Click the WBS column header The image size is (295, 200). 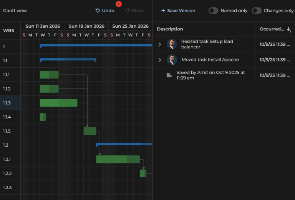tap(8, 30)
